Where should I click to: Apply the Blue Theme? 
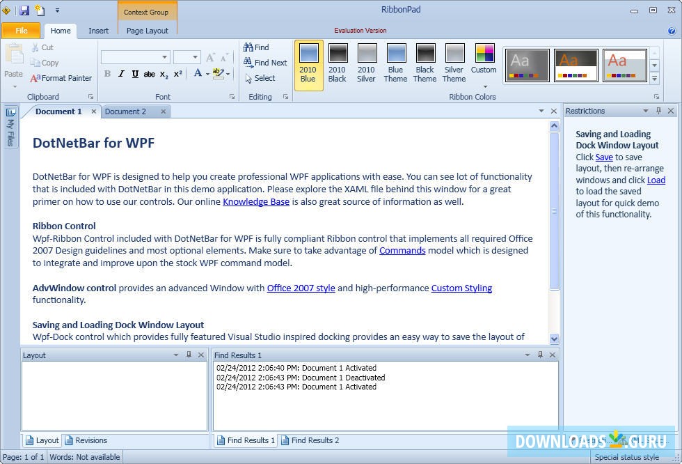click(x=395, y=65)
